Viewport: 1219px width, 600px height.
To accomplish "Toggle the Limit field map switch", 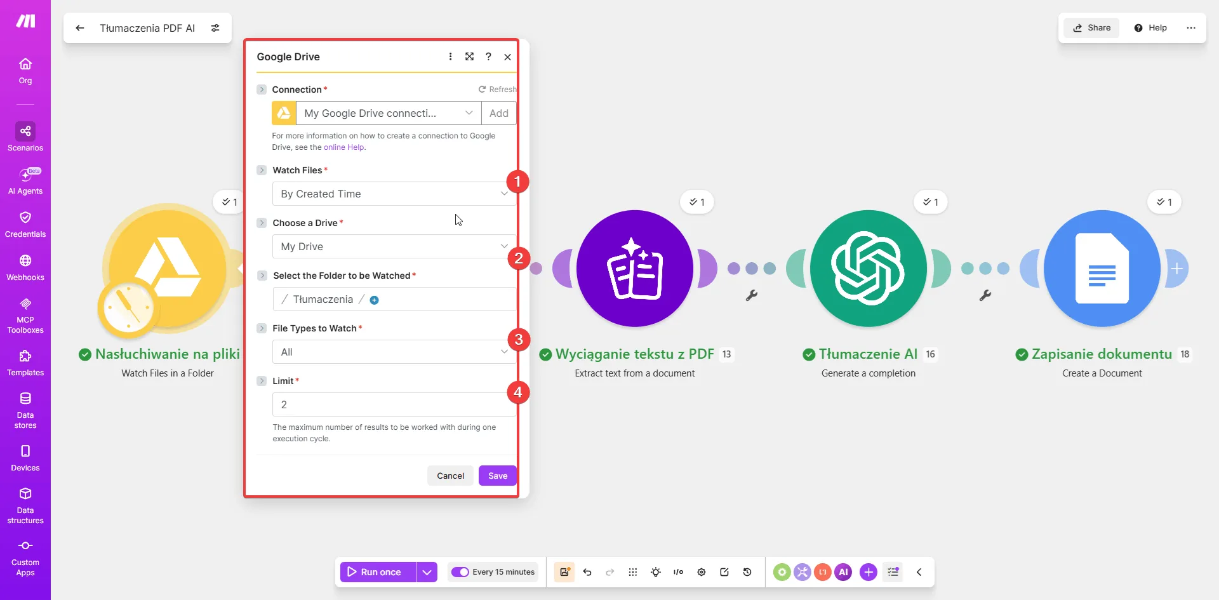I will [x=262, y=381].
